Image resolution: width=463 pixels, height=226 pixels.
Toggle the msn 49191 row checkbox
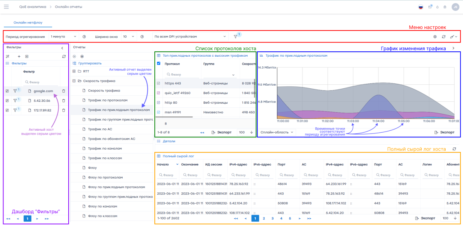click(x=159, y=112)
